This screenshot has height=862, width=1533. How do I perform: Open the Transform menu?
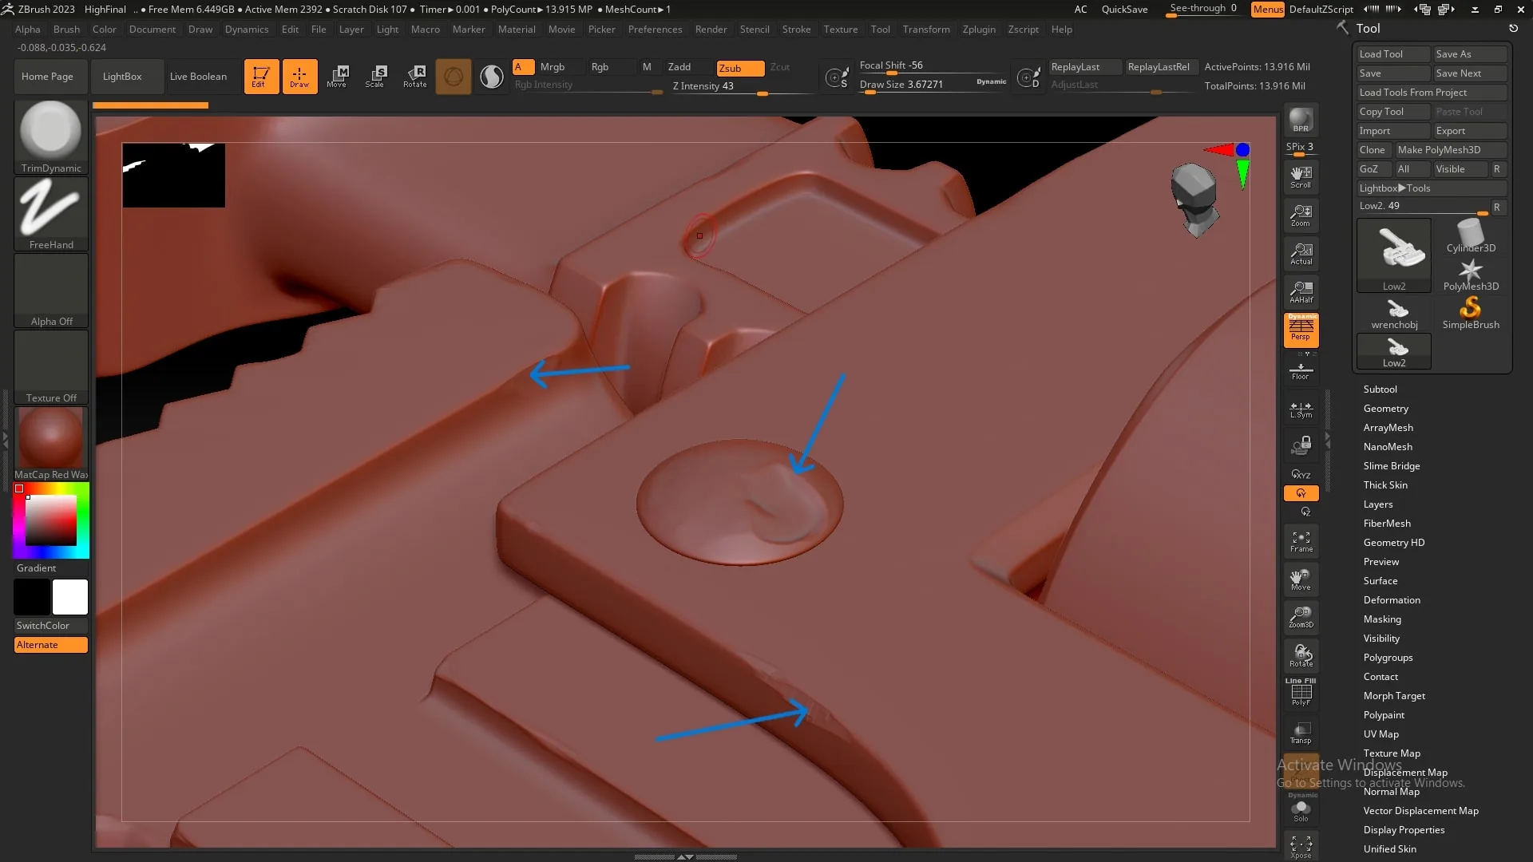click(926, 30)
